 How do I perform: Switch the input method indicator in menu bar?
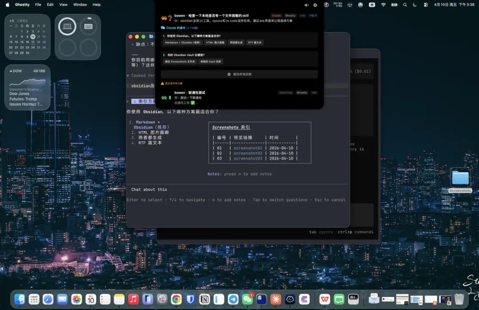(372, 4)
